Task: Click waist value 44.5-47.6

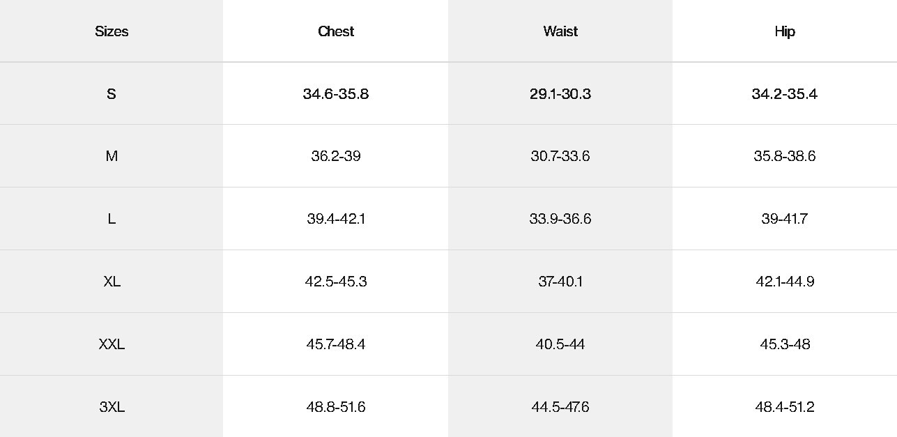Action: [560, 407]
